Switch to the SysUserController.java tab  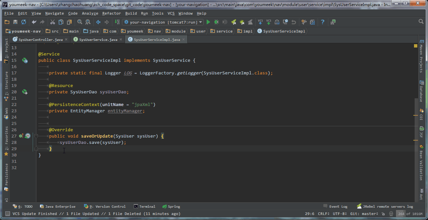[x=40, y=40]
